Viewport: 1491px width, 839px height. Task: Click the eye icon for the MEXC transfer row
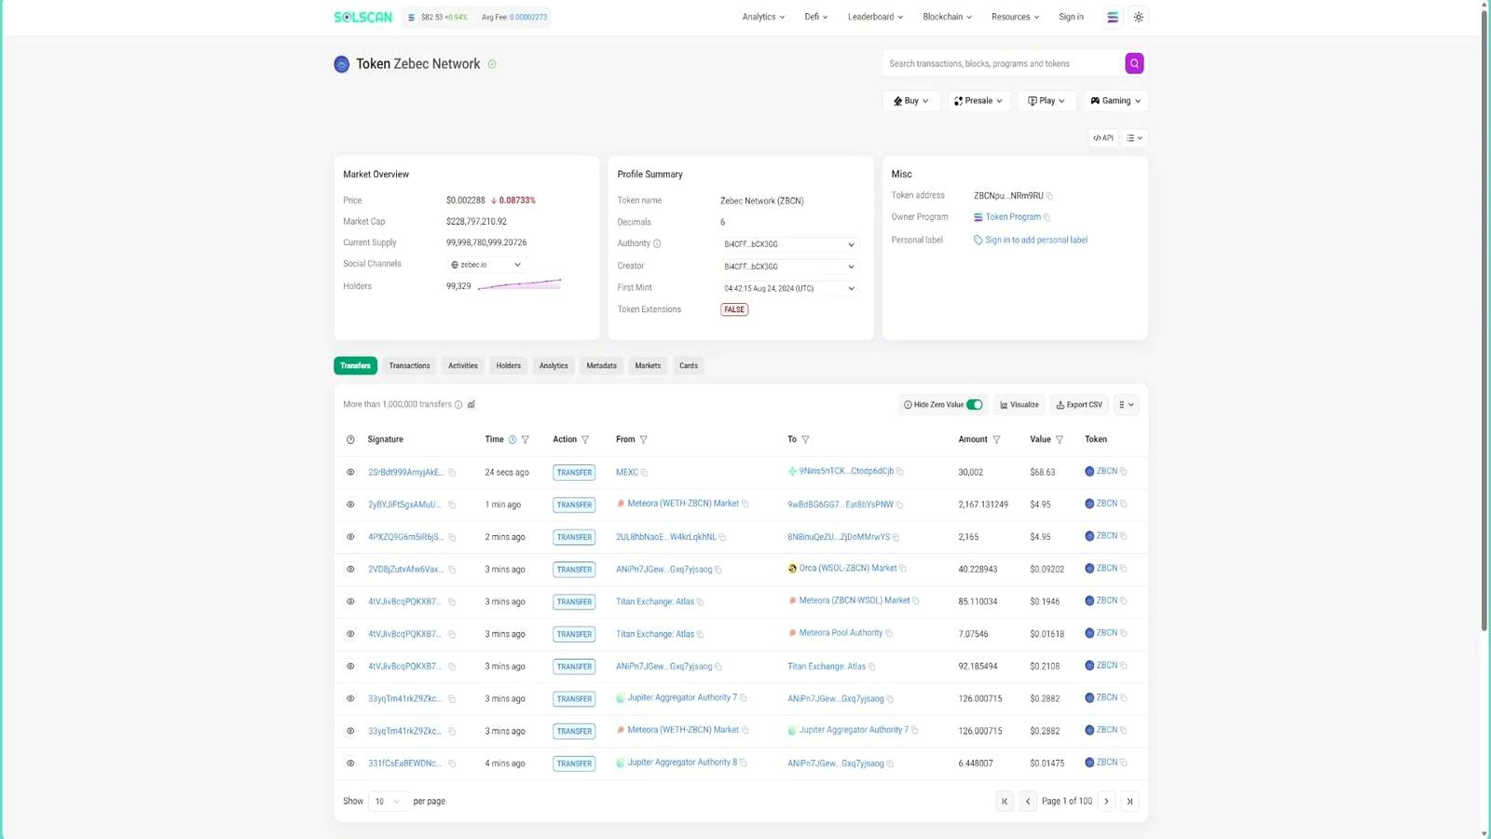(350, 472)
